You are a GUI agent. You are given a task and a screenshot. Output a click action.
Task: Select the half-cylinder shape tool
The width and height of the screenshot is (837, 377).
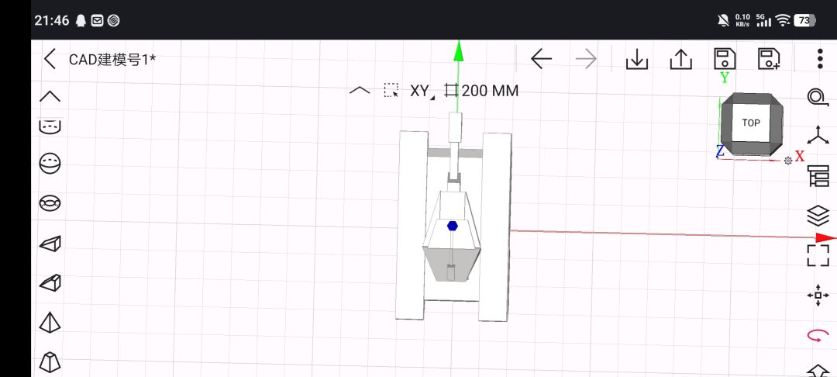coord(50,126)
